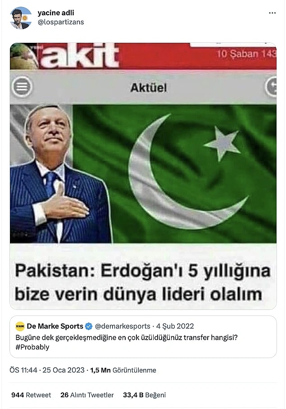Click the #Probably hashtag
The width and height of the screenshot is (286, 409).
32,347
